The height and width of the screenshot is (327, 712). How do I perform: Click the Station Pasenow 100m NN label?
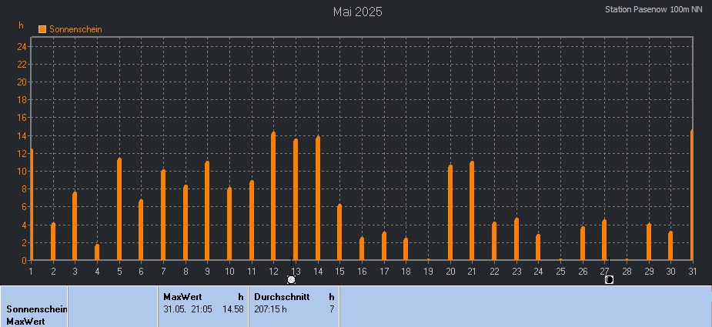(654, 9)
